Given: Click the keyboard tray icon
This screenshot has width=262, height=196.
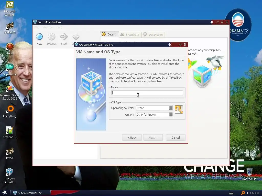Looking at the screenshot, I should [x=231, y=193].
